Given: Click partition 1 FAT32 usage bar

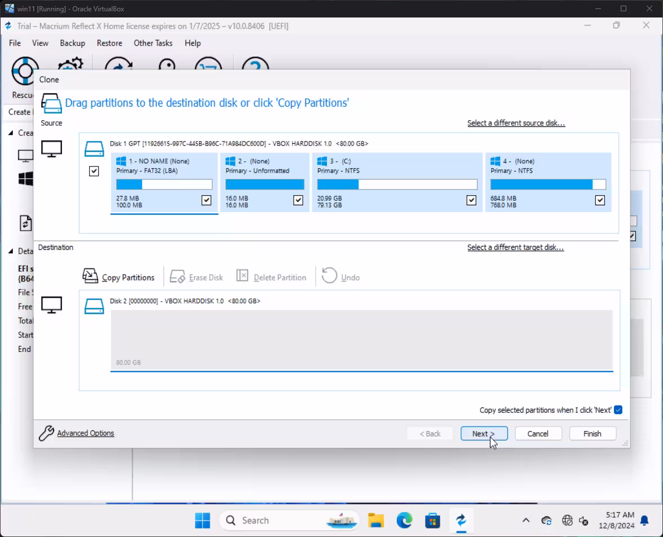Looking at the screenshot, I should [x=164, y=184].
